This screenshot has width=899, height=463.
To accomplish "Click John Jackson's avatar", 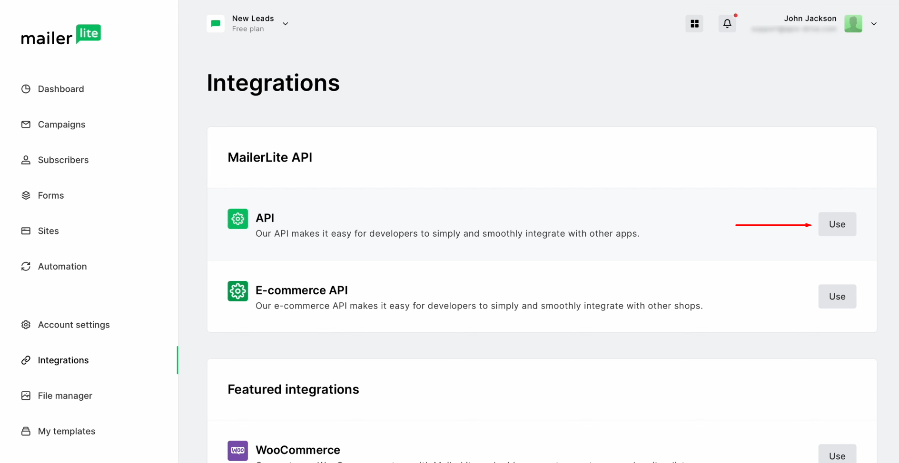I will [853, 23].
